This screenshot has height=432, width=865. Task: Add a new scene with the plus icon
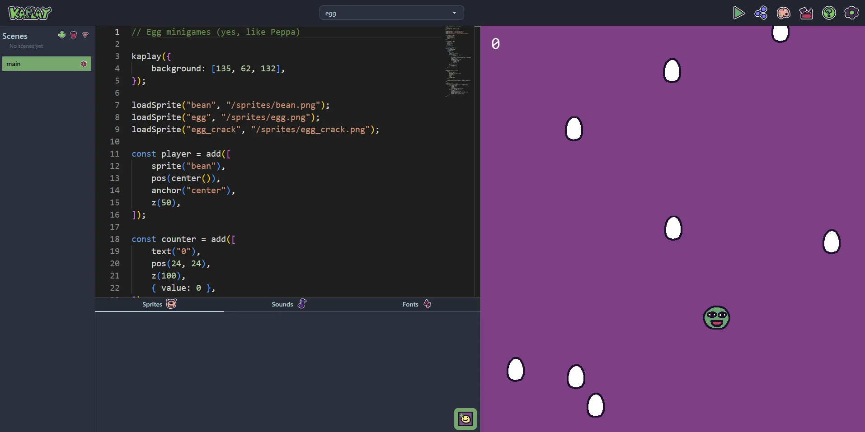click(x=62, y=35)
